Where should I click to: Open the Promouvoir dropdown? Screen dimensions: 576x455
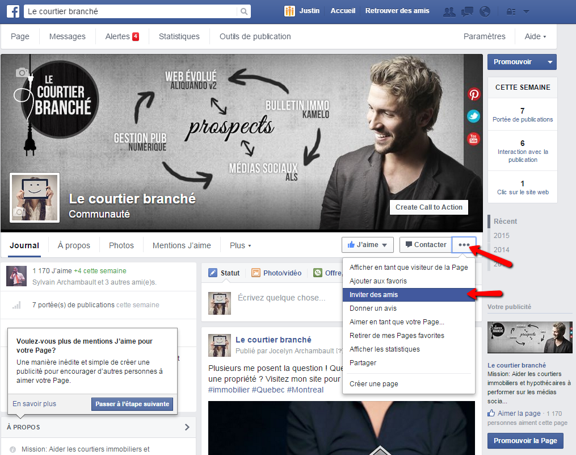pos(521,62)
